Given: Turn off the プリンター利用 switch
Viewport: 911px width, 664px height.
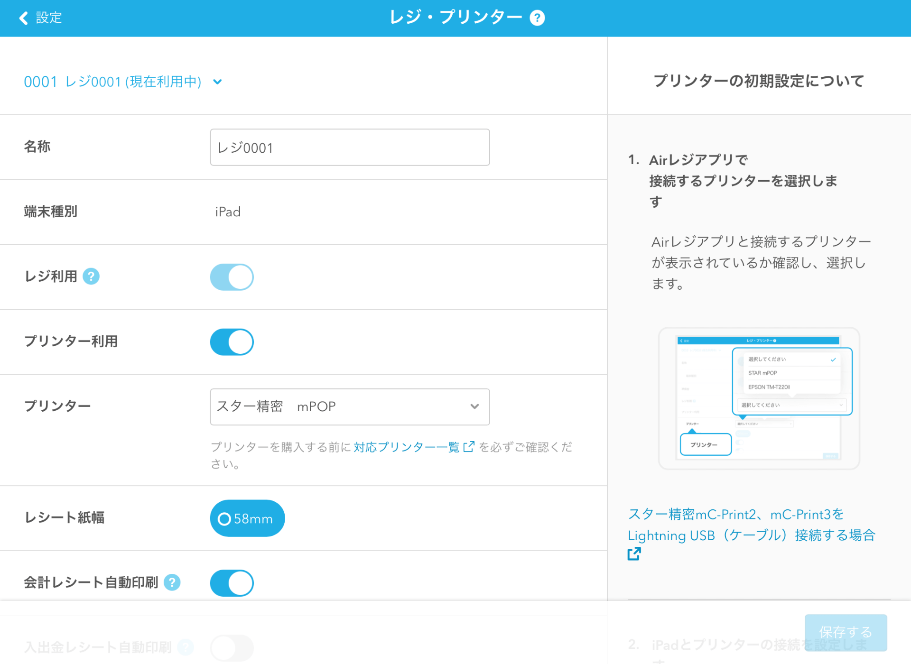Looking at the screenshot, I should coord(232,342).
